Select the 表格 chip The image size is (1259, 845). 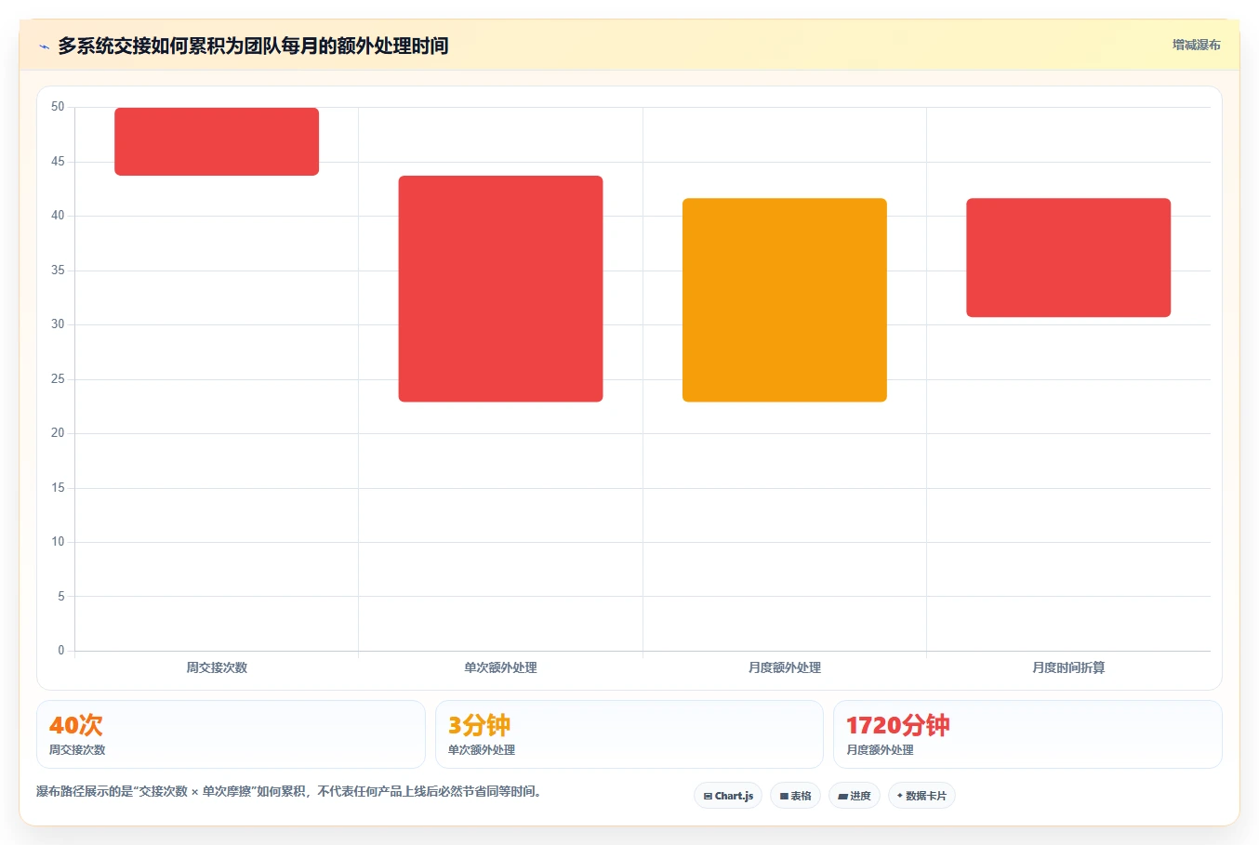795,796
